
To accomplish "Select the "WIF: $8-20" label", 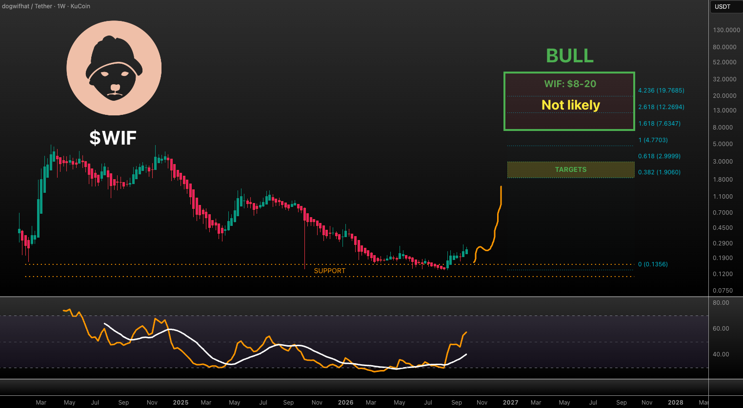I will 570,84.
